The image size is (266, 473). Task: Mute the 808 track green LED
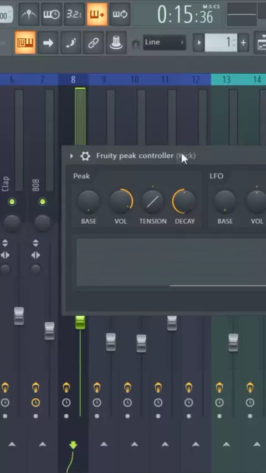(x=43, y=202)
